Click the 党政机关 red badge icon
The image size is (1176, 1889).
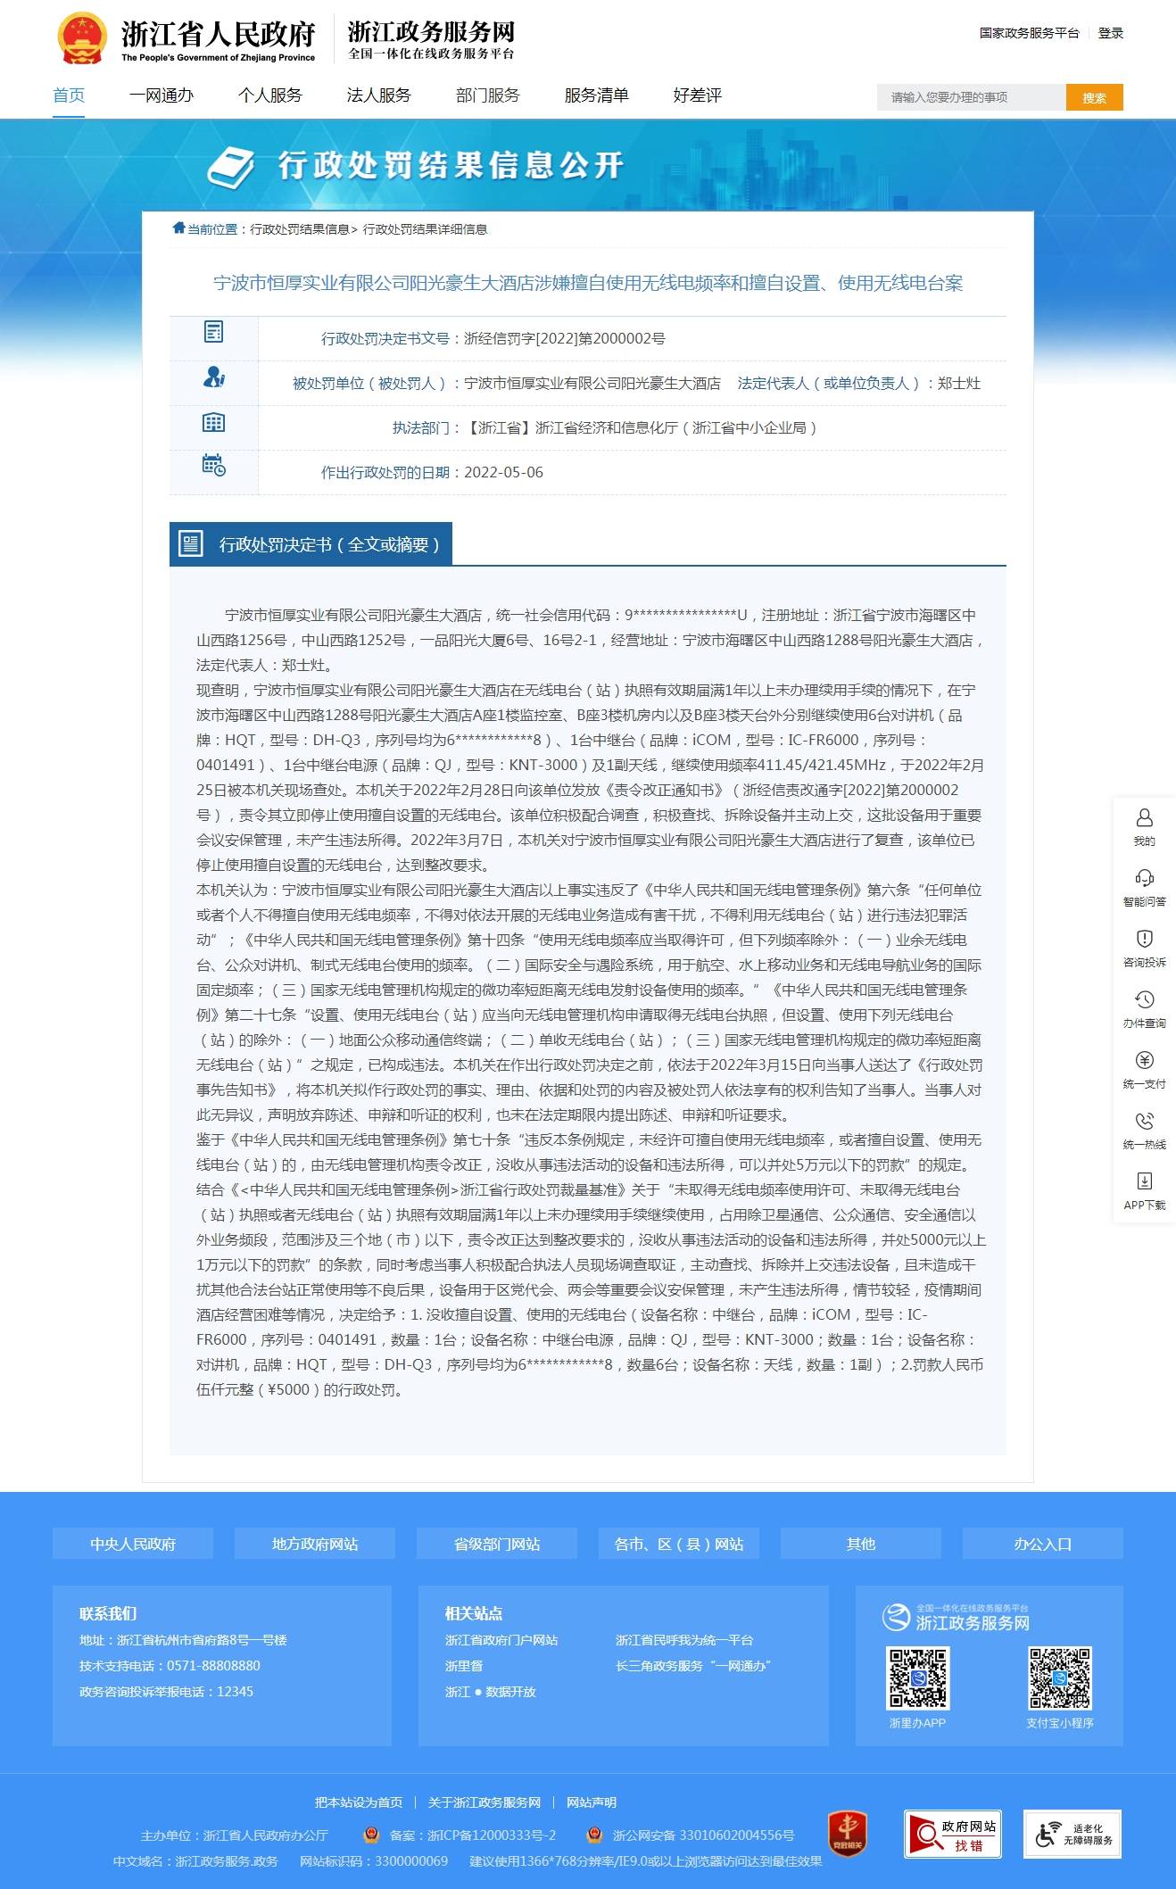[x=847, y=1834]
